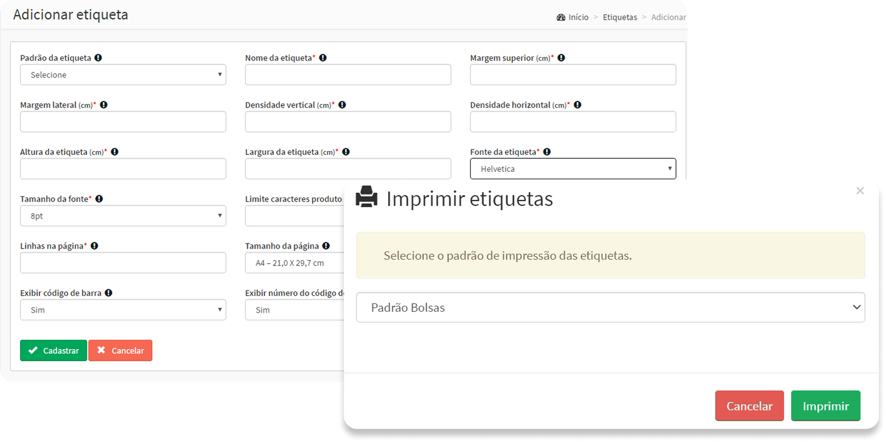Click the Cancelar button in the form
The height and width of the screenshot is (442, 886).
coord(120,351)
